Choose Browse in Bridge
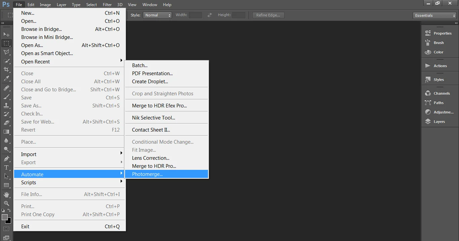The image size is (459, 241). [70, 29]
